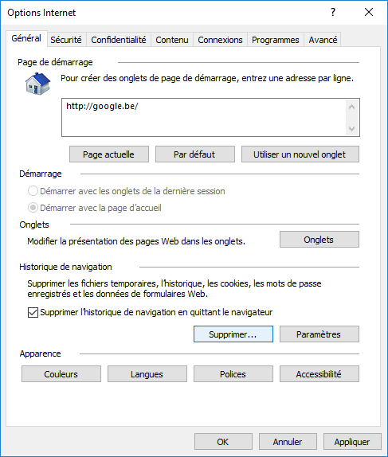Click the 'Modifier la présentation des pages Web' text
The image size is (388, 457).
click(136, 241)
